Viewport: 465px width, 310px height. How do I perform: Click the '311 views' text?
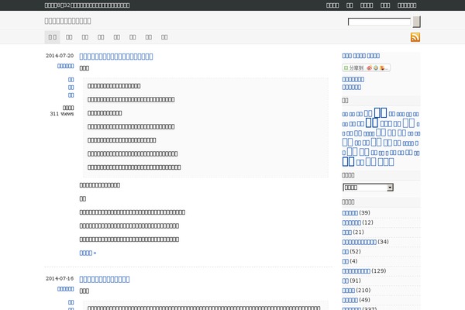pyautogui.click(x=62, y=114)
